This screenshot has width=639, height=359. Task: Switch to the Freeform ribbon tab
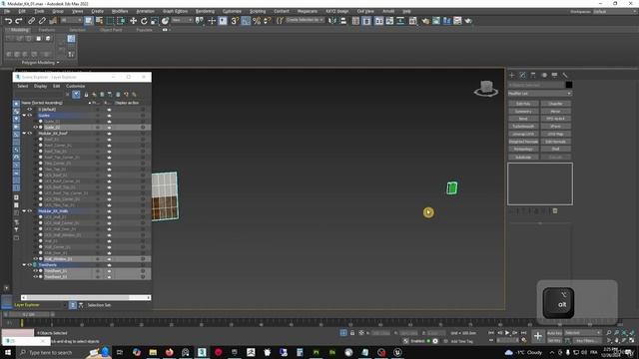[47, 30]
